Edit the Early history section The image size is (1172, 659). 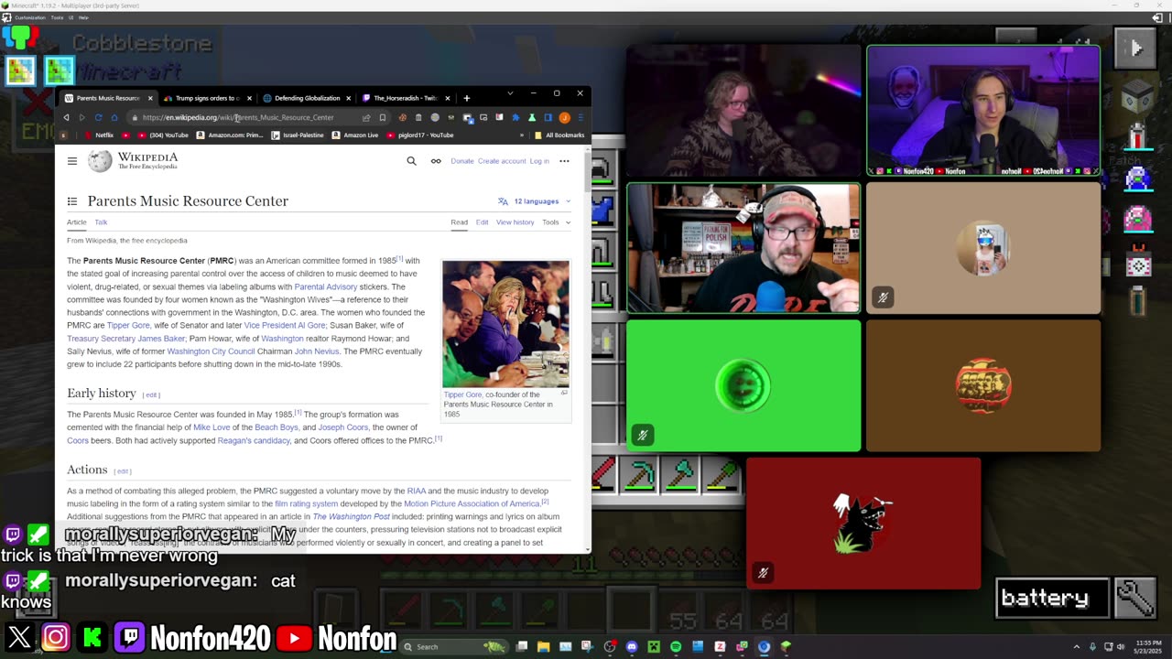pos(151,394)
